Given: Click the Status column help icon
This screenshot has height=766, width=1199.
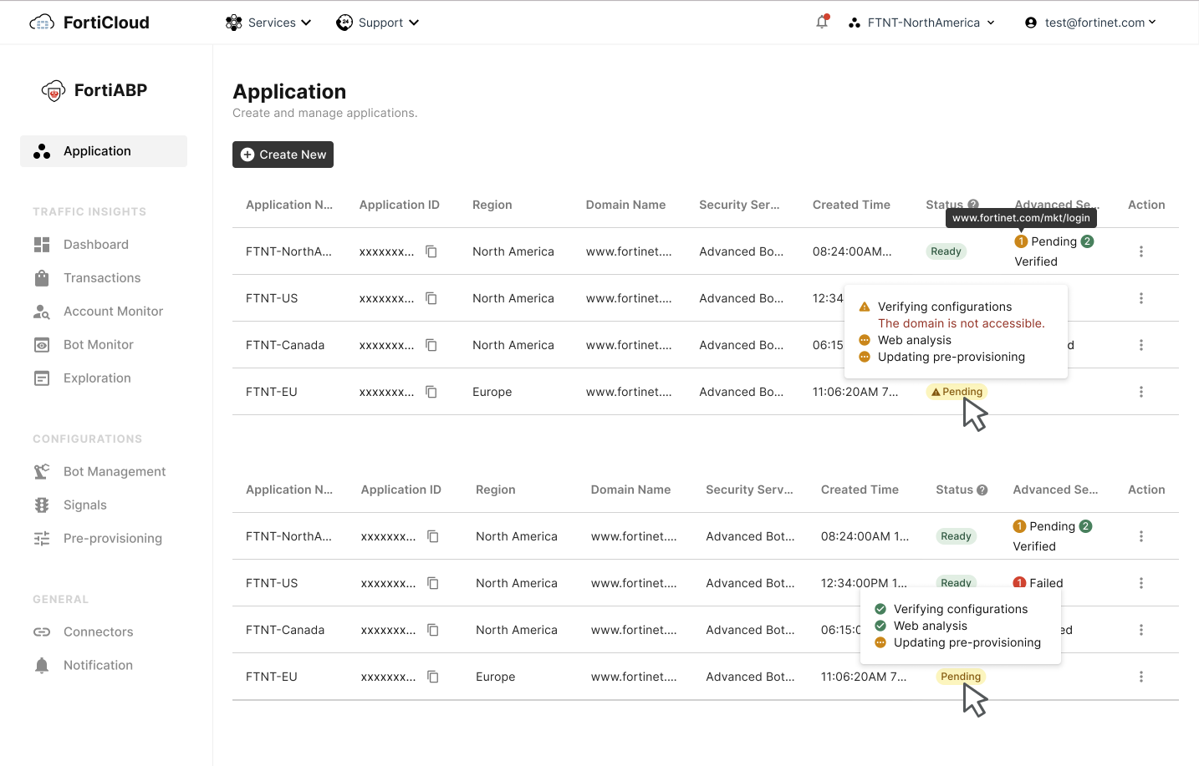Looking at the screenshot, I should [974, 205].
